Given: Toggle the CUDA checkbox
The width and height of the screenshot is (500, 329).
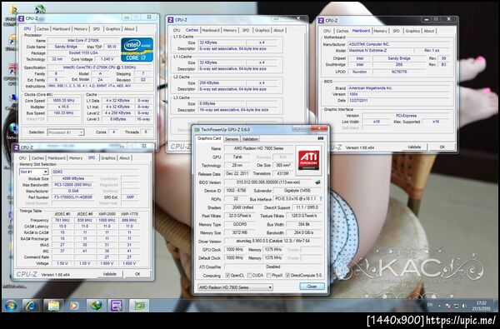Looking at the screenshot, I should pos(249,275).
